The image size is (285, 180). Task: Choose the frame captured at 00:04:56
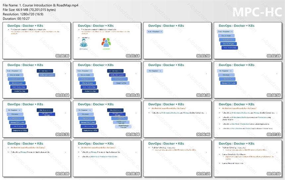pos(248,80)
